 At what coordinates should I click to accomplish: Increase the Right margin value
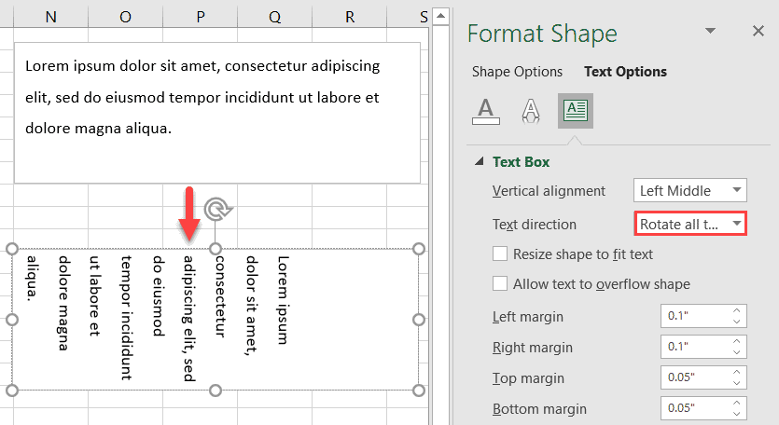click(736, 342)
